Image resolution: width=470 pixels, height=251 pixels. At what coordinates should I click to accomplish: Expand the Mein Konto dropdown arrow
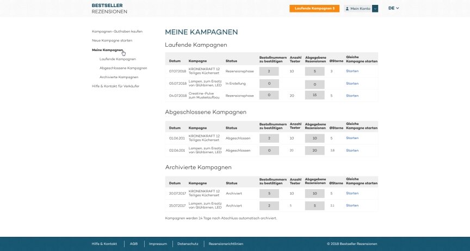point(375,9)
